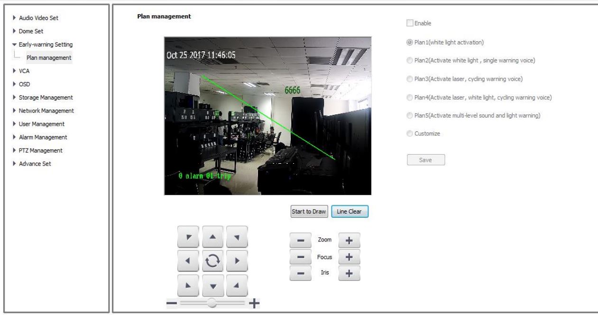This screenshot has width=598, height=315.
Task: Open the Advance Set menu label
Action: tap(35, 164)
